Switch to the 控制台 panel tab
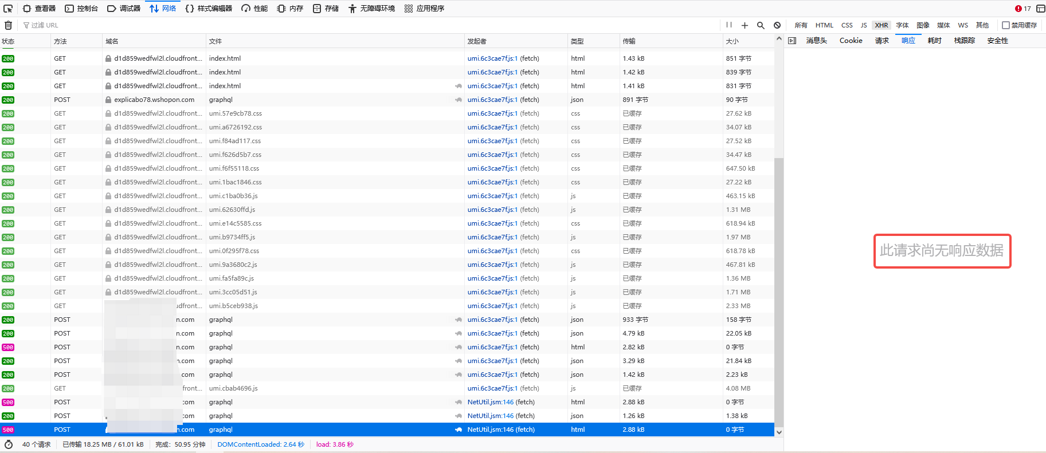Image resolution: width=1046 pixels, height=453 pixels. [81, 9]
